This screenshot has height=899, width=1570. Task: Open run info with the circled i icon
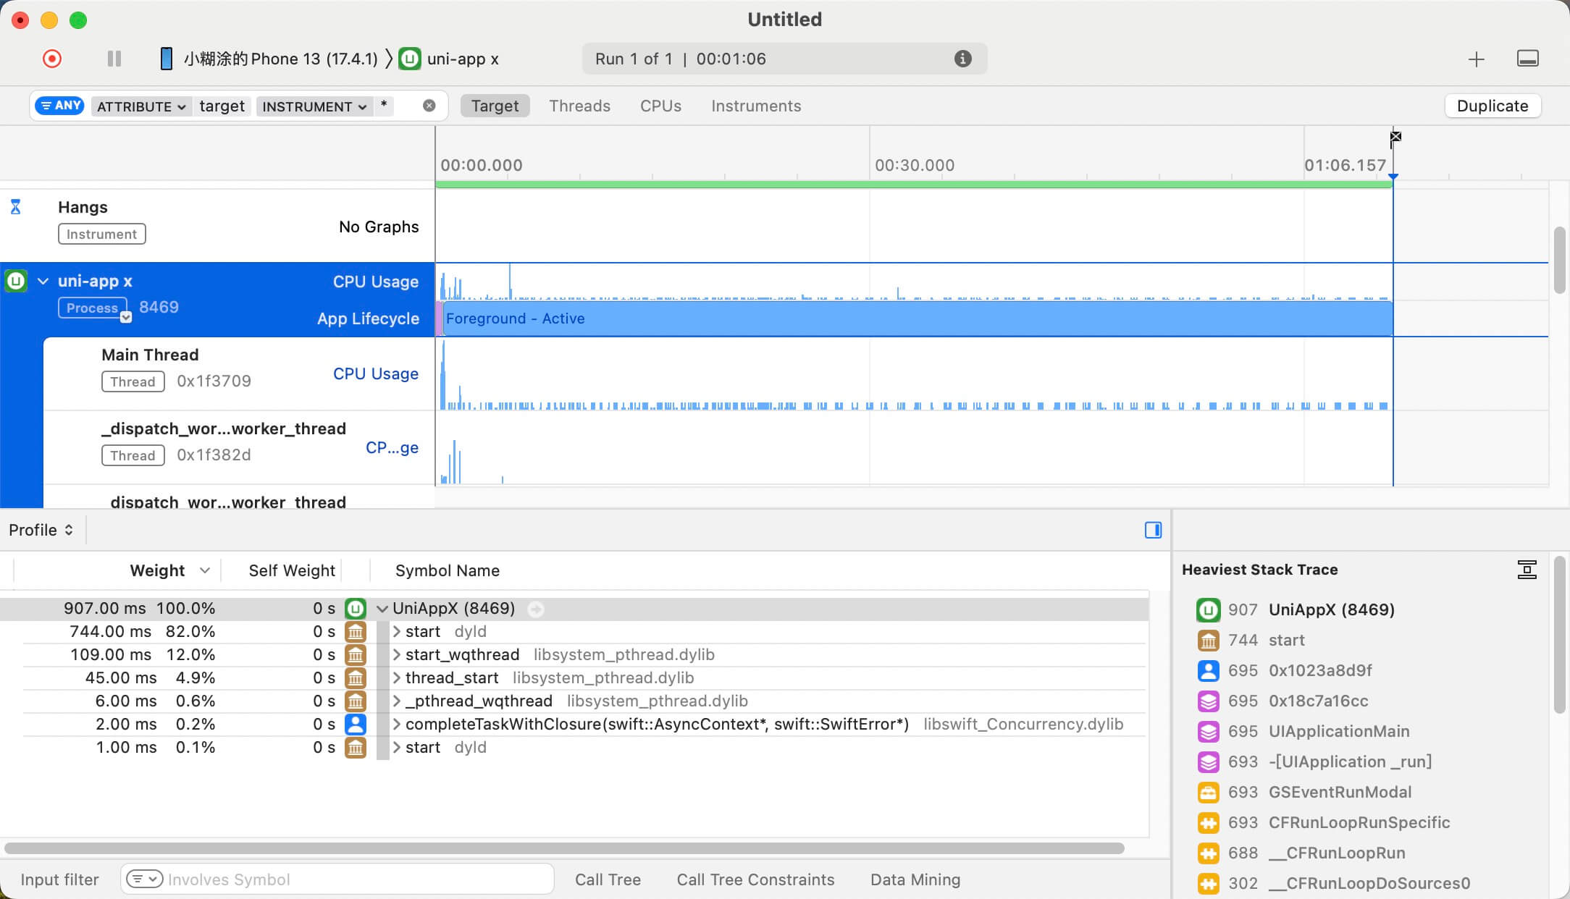point(962,59)
